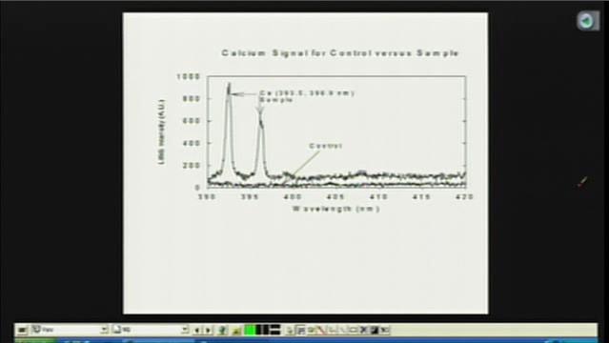This screenshot has height=343, width=609.
Task: Click the X erase icon in toolbar
Action: click(363, 331)
